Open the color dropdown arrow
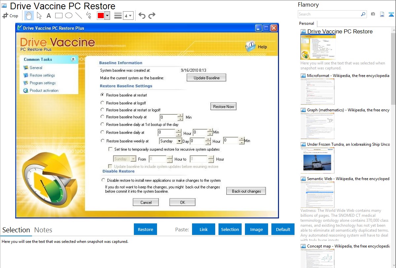The height and width of the screenshot is (268, 396). (x=107, y=16)
